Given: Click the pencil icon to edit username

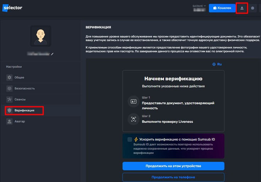Looking at the screenshot, I should coord(52,54).
